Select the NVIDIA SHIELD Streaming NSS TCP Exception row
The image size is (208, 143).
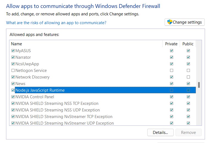(57, 103)
